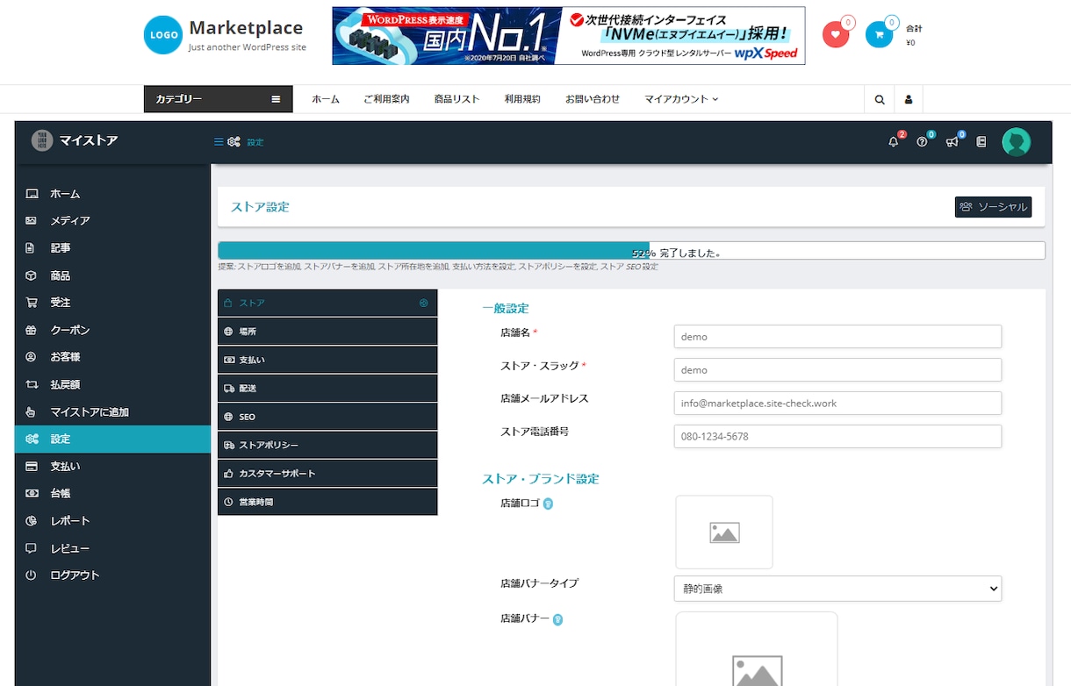This screenshot has width=1071, height=686.
Task: Select the SEO settings tab
Action: (327, 417)
